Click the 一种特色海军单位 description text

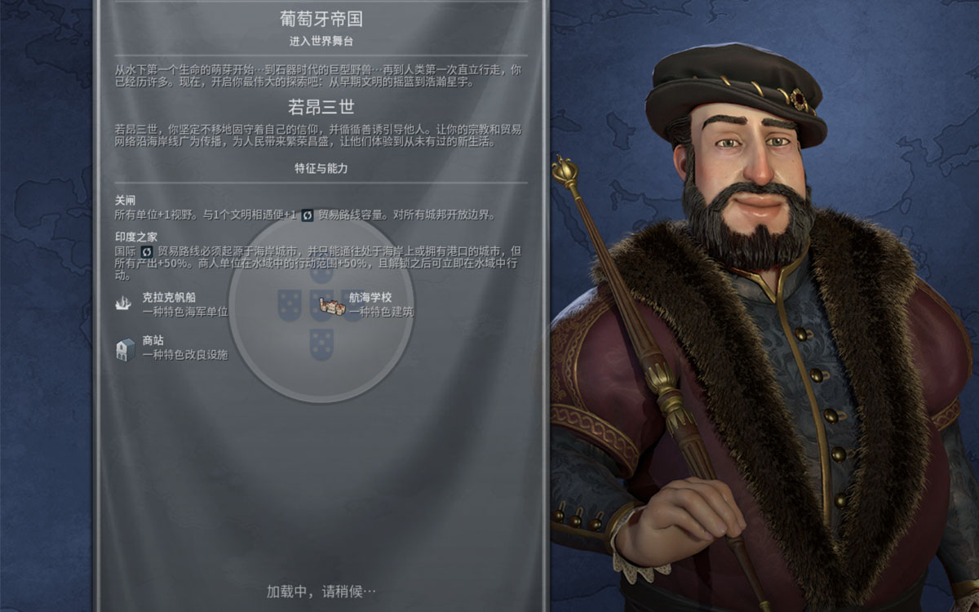[184, 312]
